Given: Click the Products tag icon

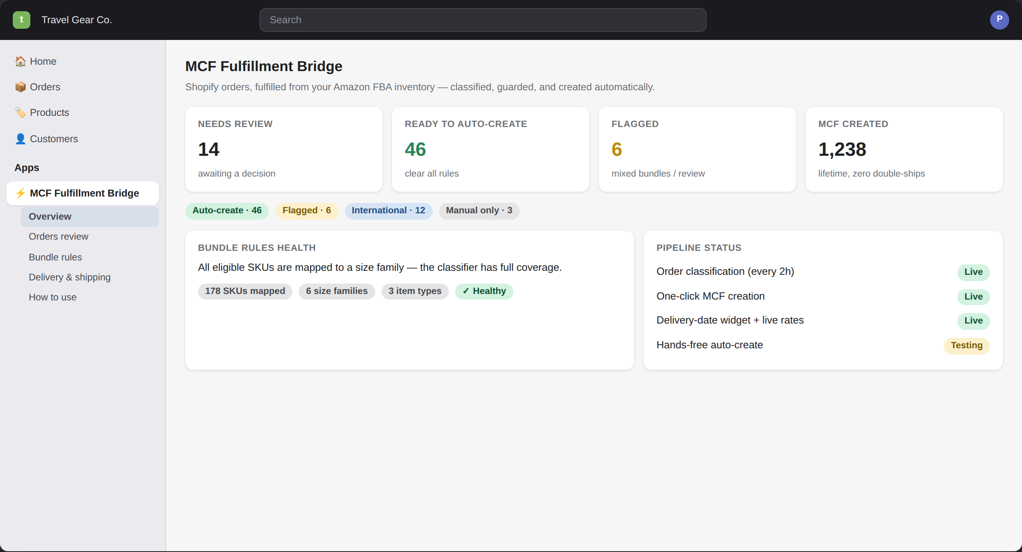Looking at the screenshot, I should [20, 113].
